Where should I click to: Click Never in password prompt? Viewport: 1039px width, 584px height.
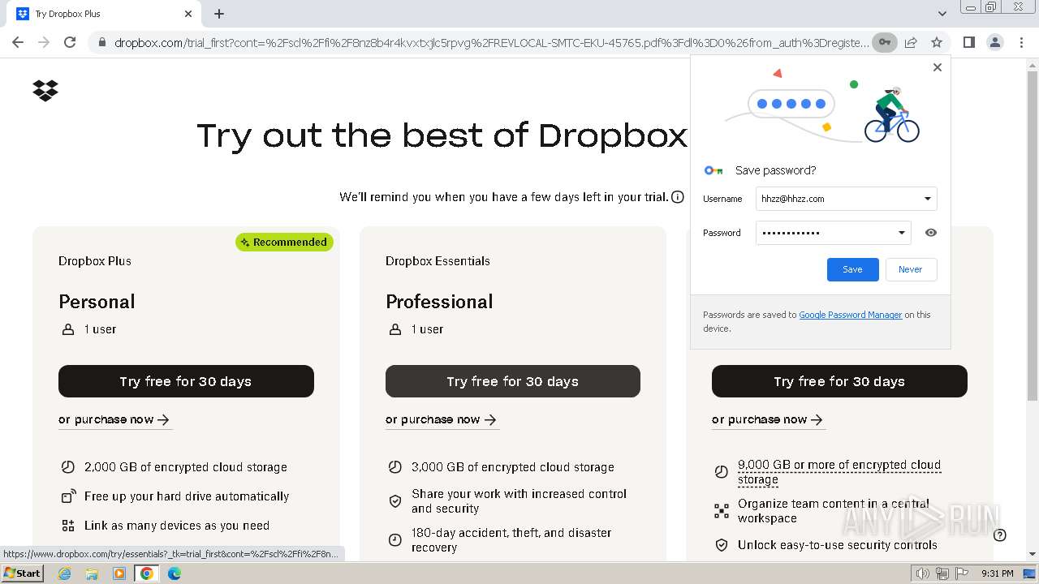point(911,269)
